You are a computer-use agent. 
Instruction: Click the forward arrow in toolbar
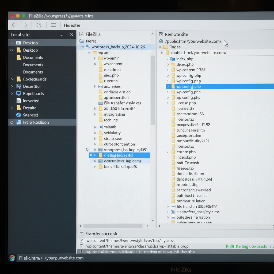click(x=25, y=25)
